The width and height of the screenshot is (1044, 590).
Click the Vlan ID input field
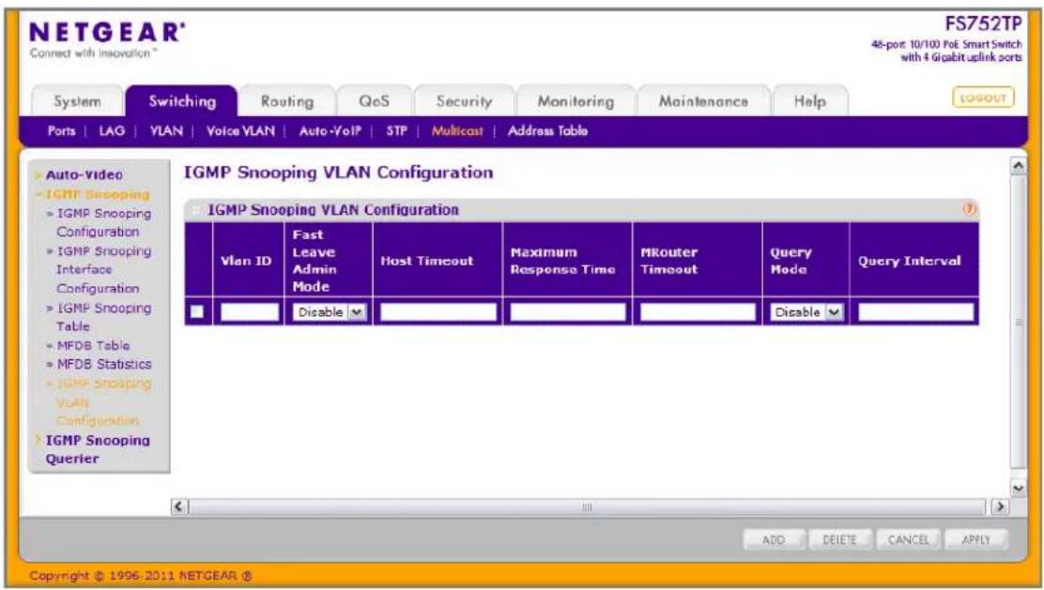point(250,312)
